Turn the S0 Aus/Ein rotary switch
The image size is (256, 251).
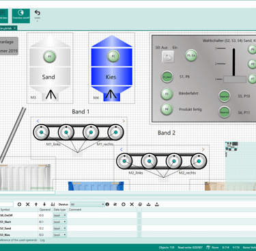(x=168, y=57)
